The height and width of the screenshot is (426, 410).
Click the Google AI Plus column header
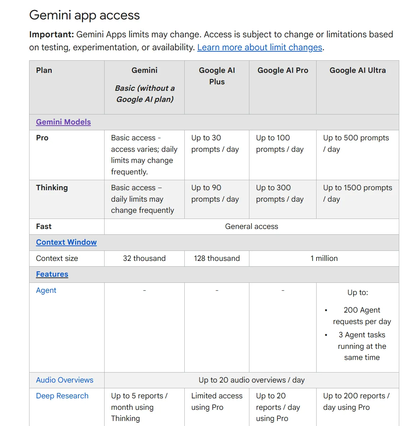(217, 76)
